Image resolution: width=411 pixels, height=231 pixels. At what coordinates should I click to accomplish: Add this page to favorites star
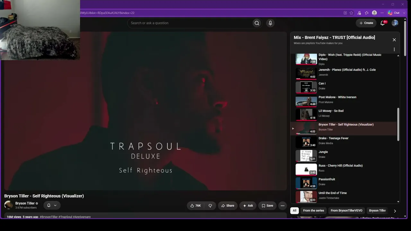coord(351,13)
